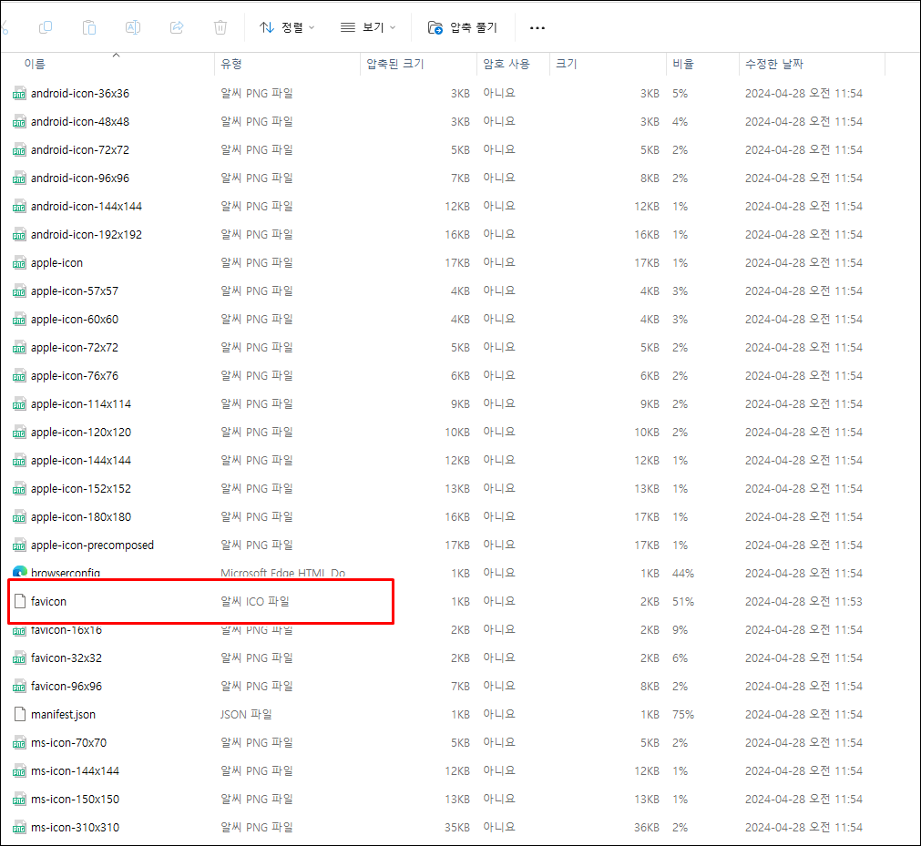Click the 51% ratio of favicon

click(683, 601)
